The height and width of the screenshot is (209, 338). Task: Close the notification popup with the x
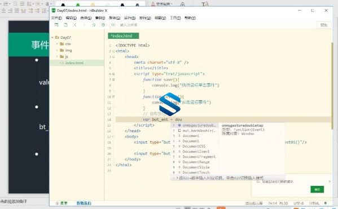click(330, 181)
